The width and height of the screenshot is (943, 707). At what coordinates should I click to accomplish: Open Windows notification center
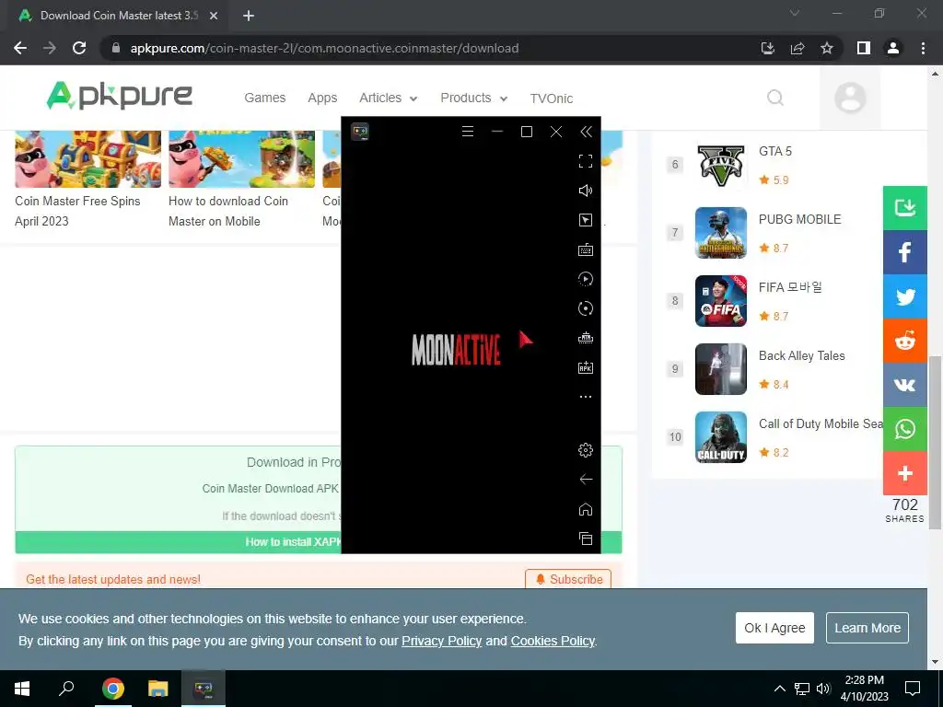[x=913, y=689]
